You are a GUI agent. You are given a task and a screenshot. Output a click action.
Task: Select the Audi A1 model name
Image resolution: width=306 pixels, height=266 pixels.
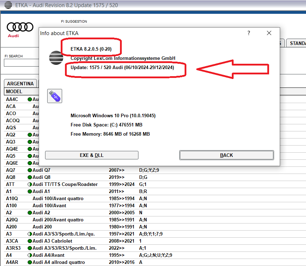pyautogui.click(x=41, y=191)
